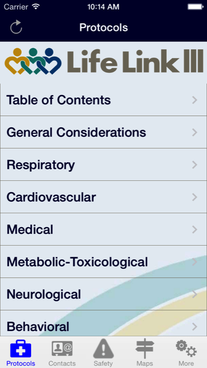The image size is (207, 368).
Task: Open the Protocols medical kit tab icon
Action: [x=21, y=349]
